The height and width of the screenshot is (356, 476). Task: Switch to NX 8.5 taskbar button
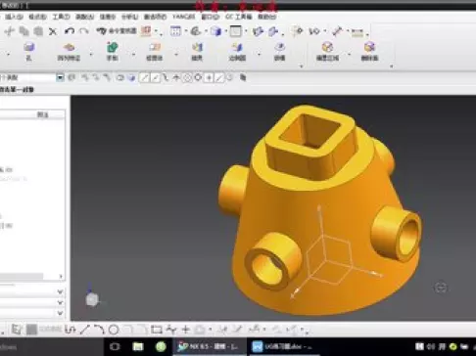point(209,346)
